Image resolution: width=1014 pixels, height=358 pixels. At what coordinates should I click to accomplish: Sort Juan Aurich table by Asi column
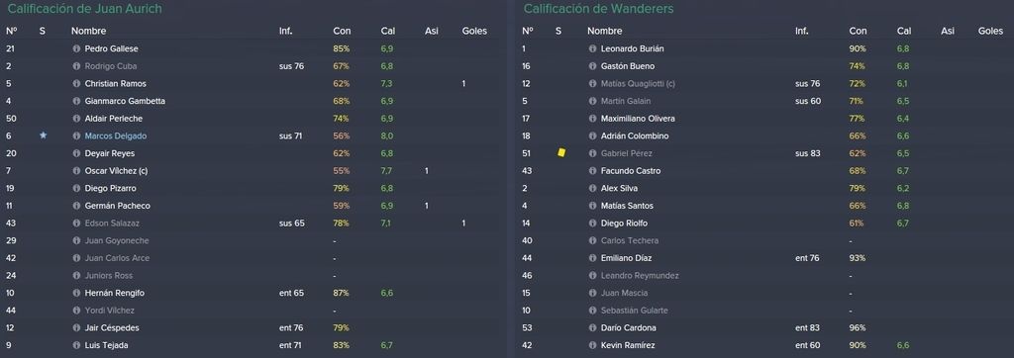pyautogui.click(x=432, y=31)
